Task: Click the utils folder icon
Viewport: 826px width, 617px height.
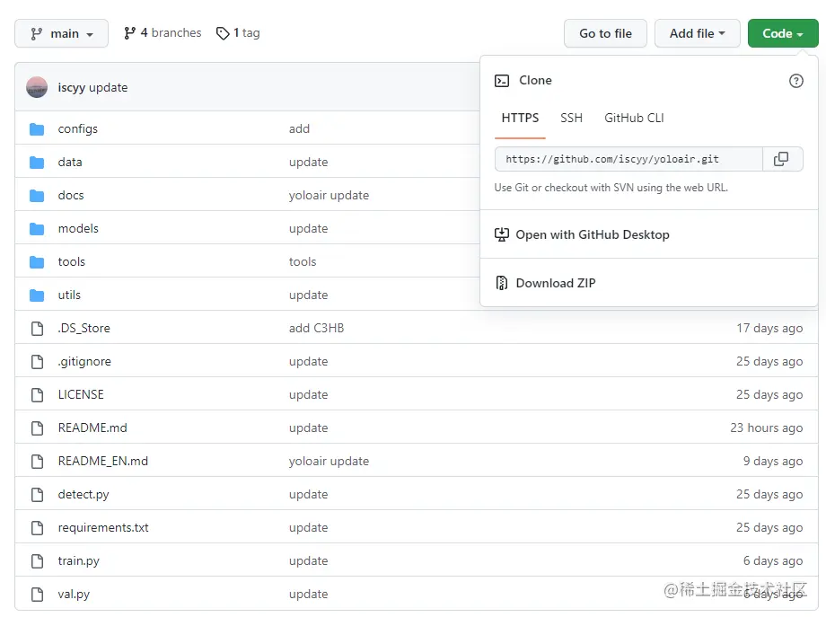Action: tap(37, 295)
